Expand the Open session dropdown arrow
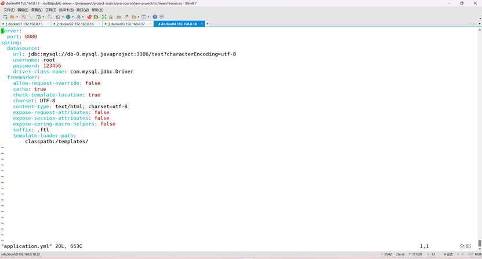Screen dimensions: 482x259 (17, 17)
